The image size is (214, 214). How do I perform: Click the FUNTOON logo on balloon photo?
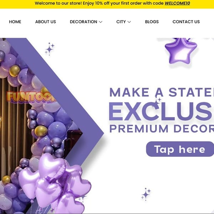tap(31, 97)
